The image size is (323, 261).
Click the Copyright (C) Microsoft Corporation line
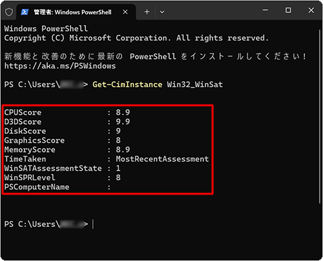click(x=136, y=38)
